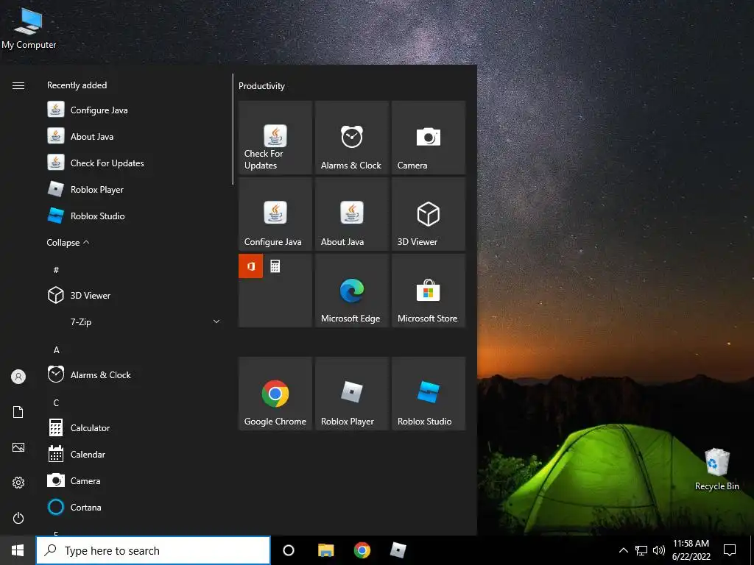The width and height of the screenshot is (754, 565).
Task: Click the letter C section header
Action: (x=56, y=402)
